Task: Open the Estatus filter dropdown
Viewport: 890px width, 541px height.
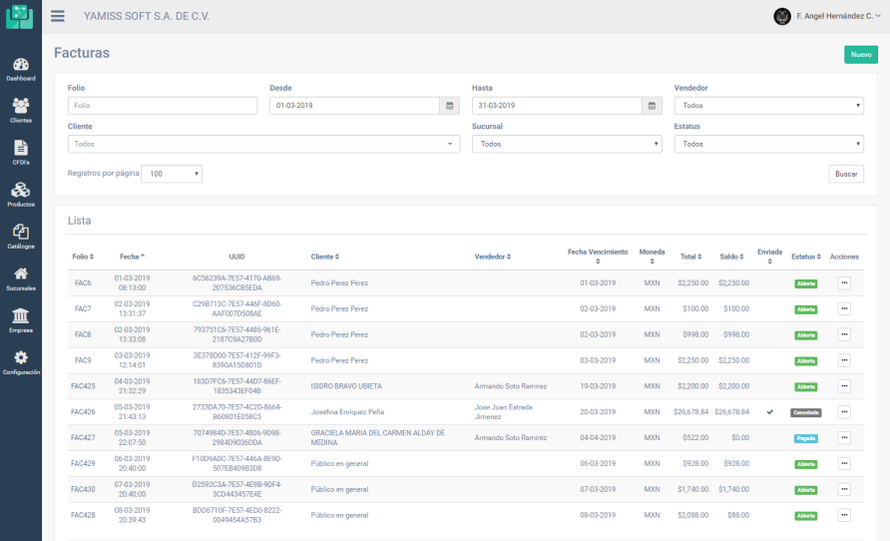Action: (768, 144)
